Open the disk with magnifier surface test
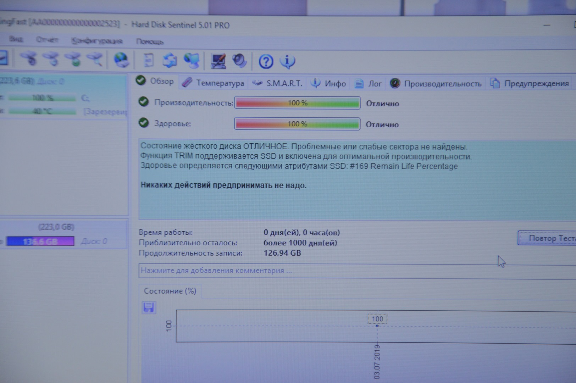Screen dimensions: 576x383 coord(95,60)
